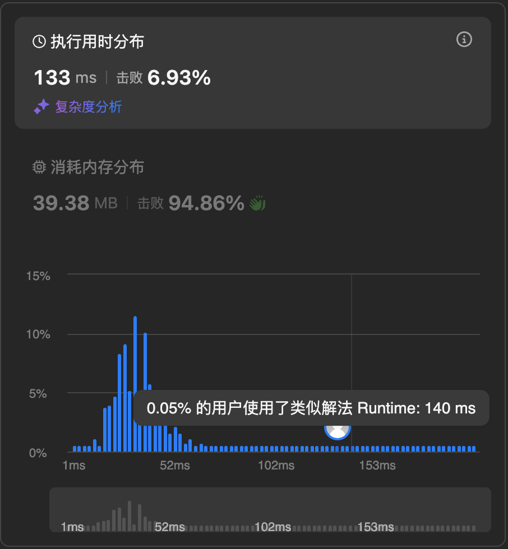Click the user avatar marker on chart
The width and height of the screenshot is (508, 549).
pos(338,431)
